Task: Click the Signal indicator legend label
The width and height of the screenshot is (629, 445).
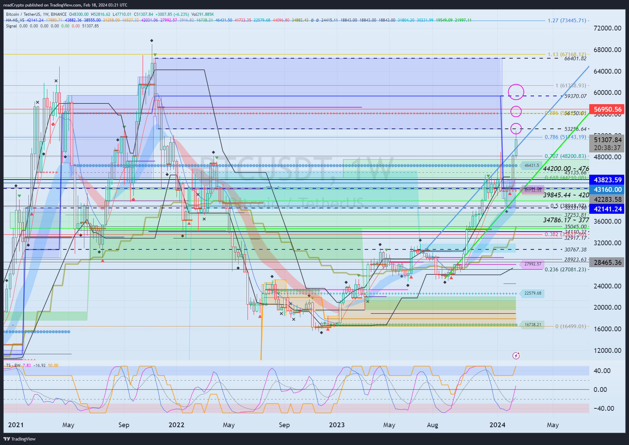Action: coord(11,26)
